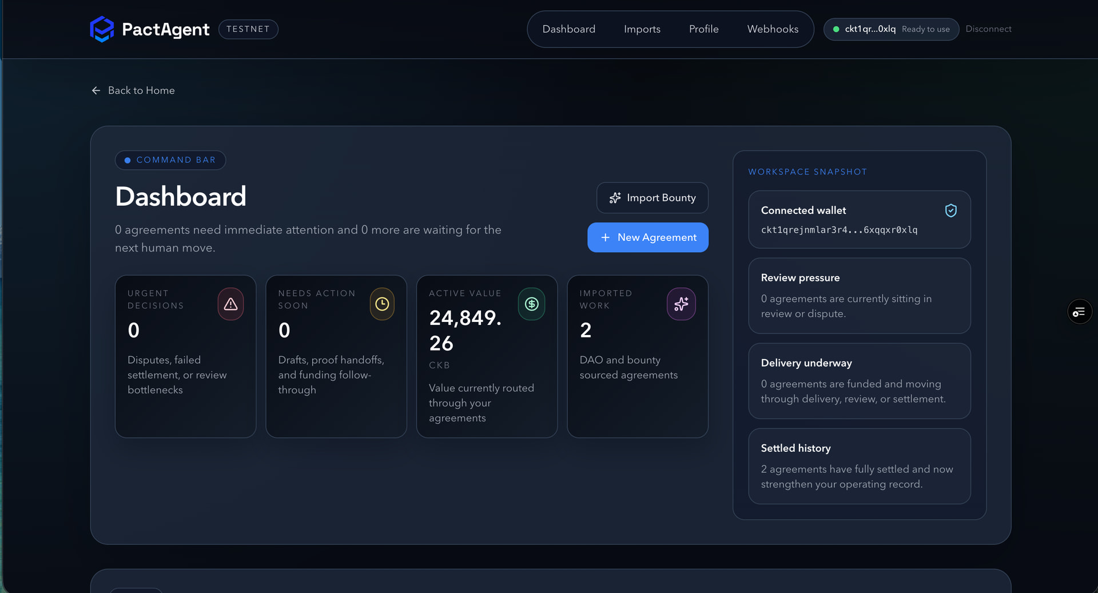
Task: Click 'Drafts, proof handoffs, and funding follow-through' text
Action: pyautogui.click(x=331, y=375)
